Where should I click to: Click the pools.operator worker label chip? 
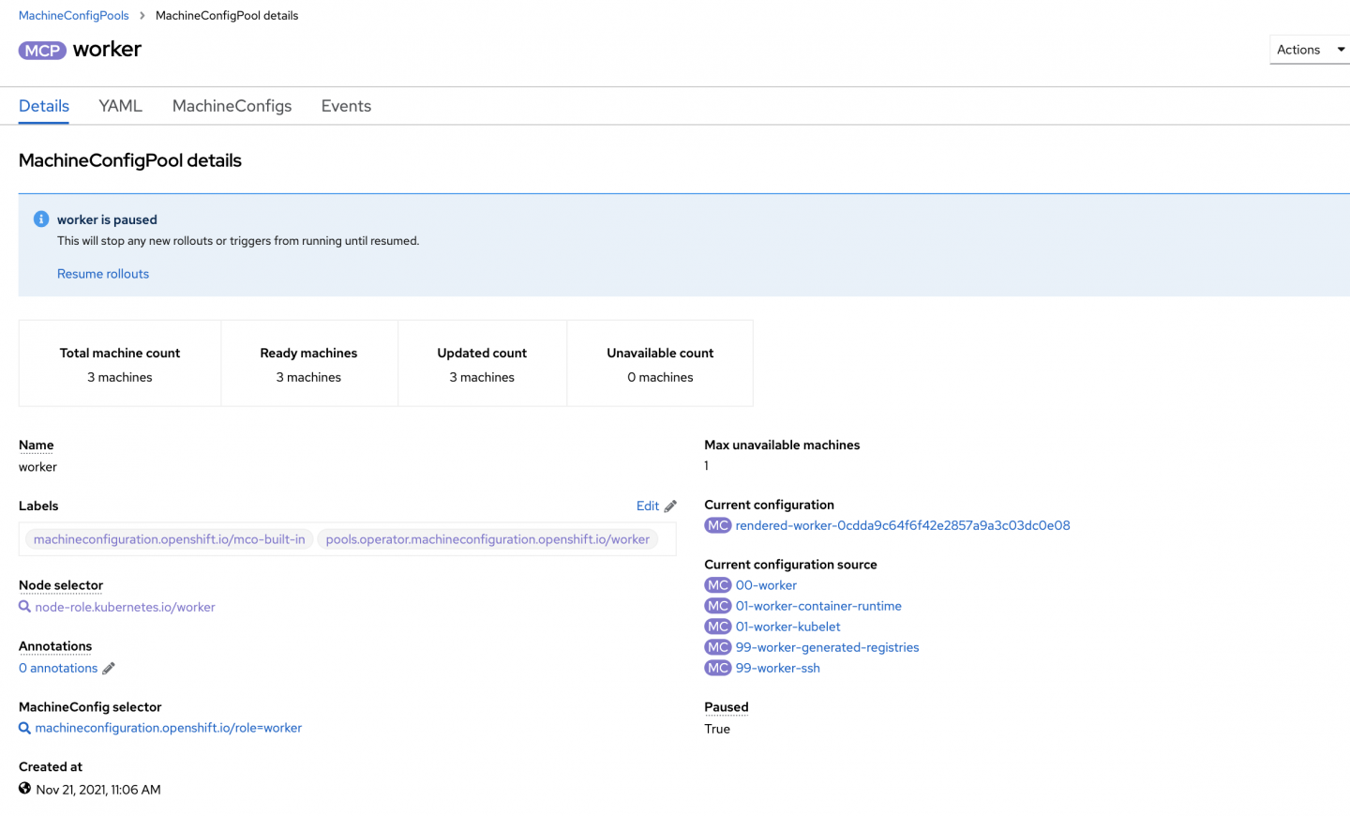(x=487, y=539)
